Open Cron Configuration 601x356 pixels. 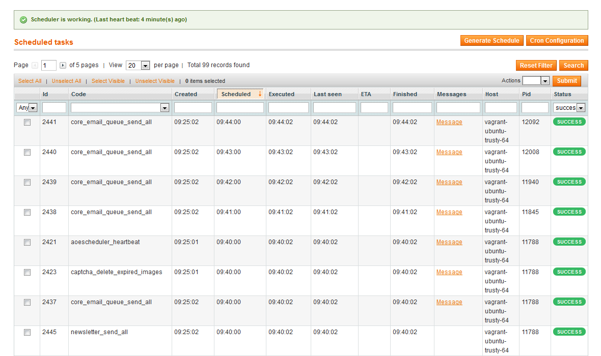point(557,41)
